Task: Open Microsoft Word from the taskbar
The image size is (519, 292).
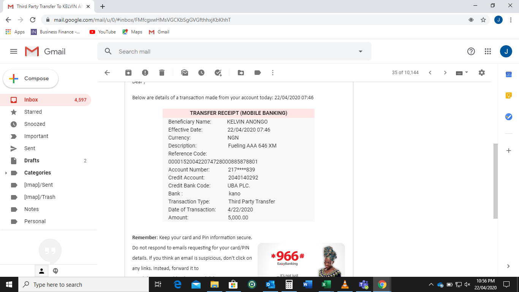Action: [308, 284]
